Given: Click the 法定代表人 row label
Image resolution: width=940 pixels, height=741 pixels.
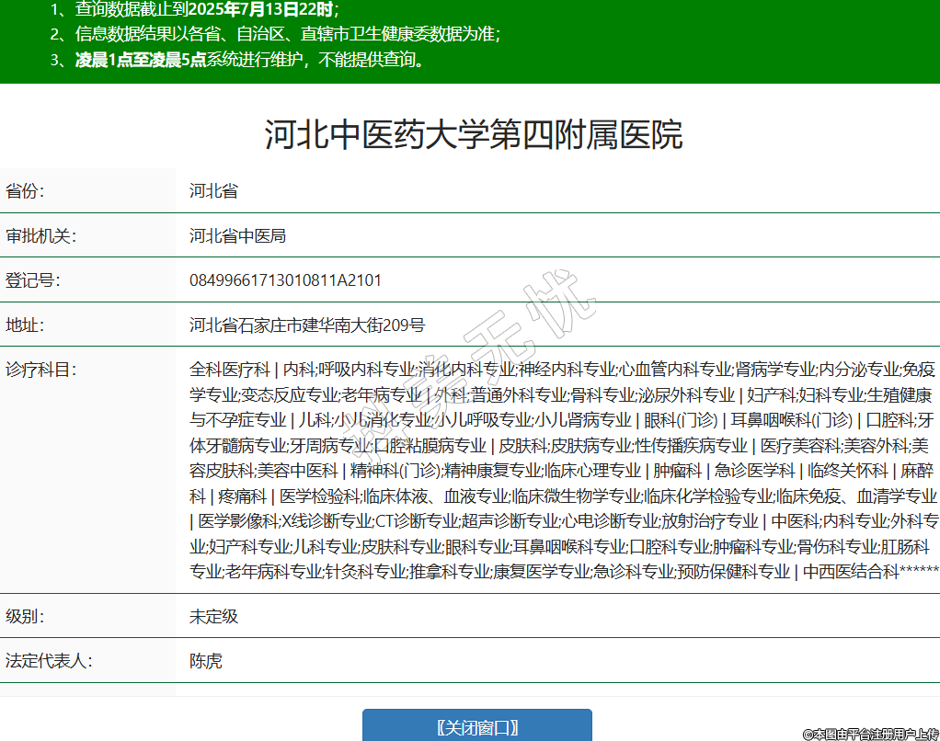Looking at the screenshot, I should 50,661.
